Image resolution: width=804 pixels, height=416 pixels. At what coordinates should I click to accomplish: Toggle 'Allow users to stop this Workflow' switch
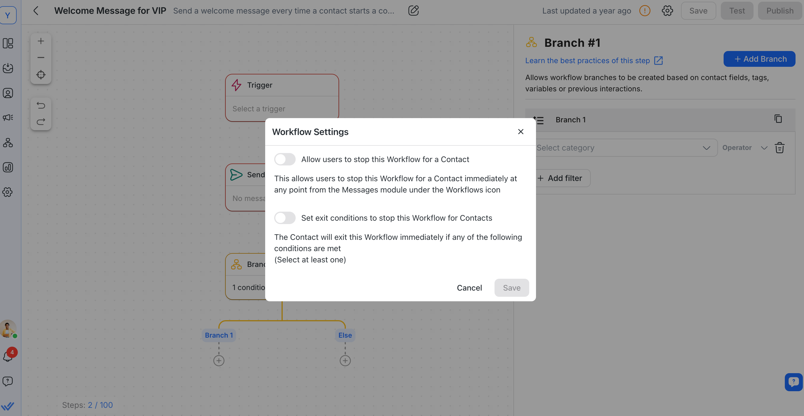[285, 159]
